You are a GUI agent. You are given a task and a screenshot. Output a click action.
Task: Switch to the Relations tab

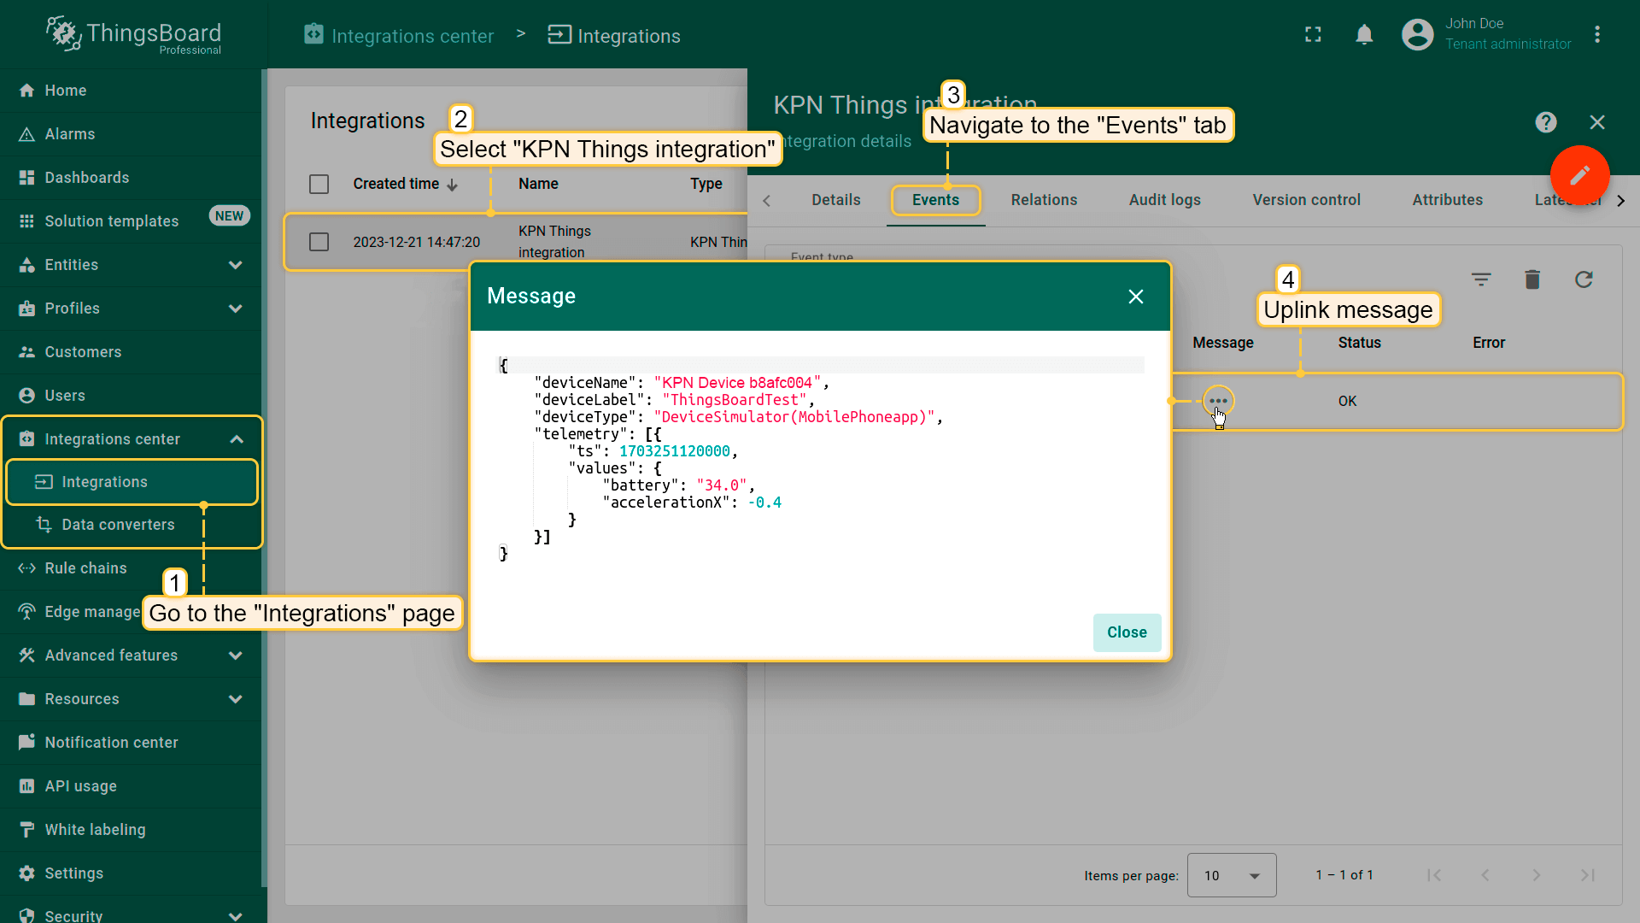(x=1044, y=200)
